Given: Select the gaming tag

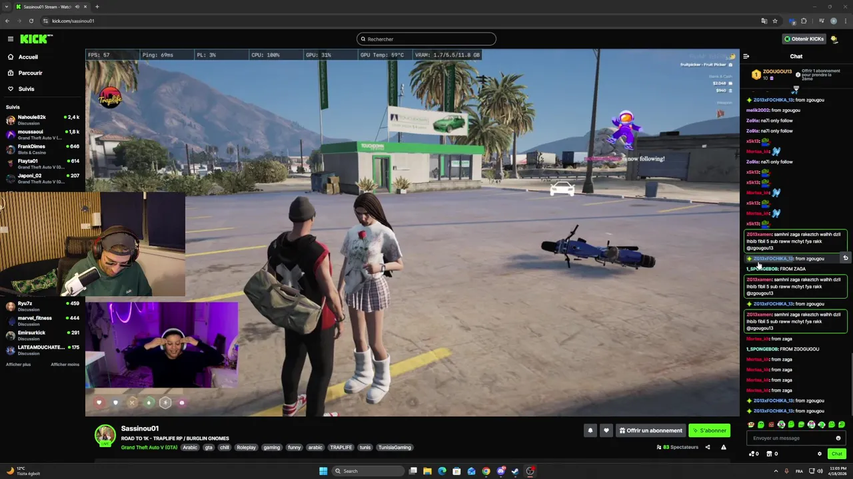Looking at the screenshot, I should pos(271,448).
